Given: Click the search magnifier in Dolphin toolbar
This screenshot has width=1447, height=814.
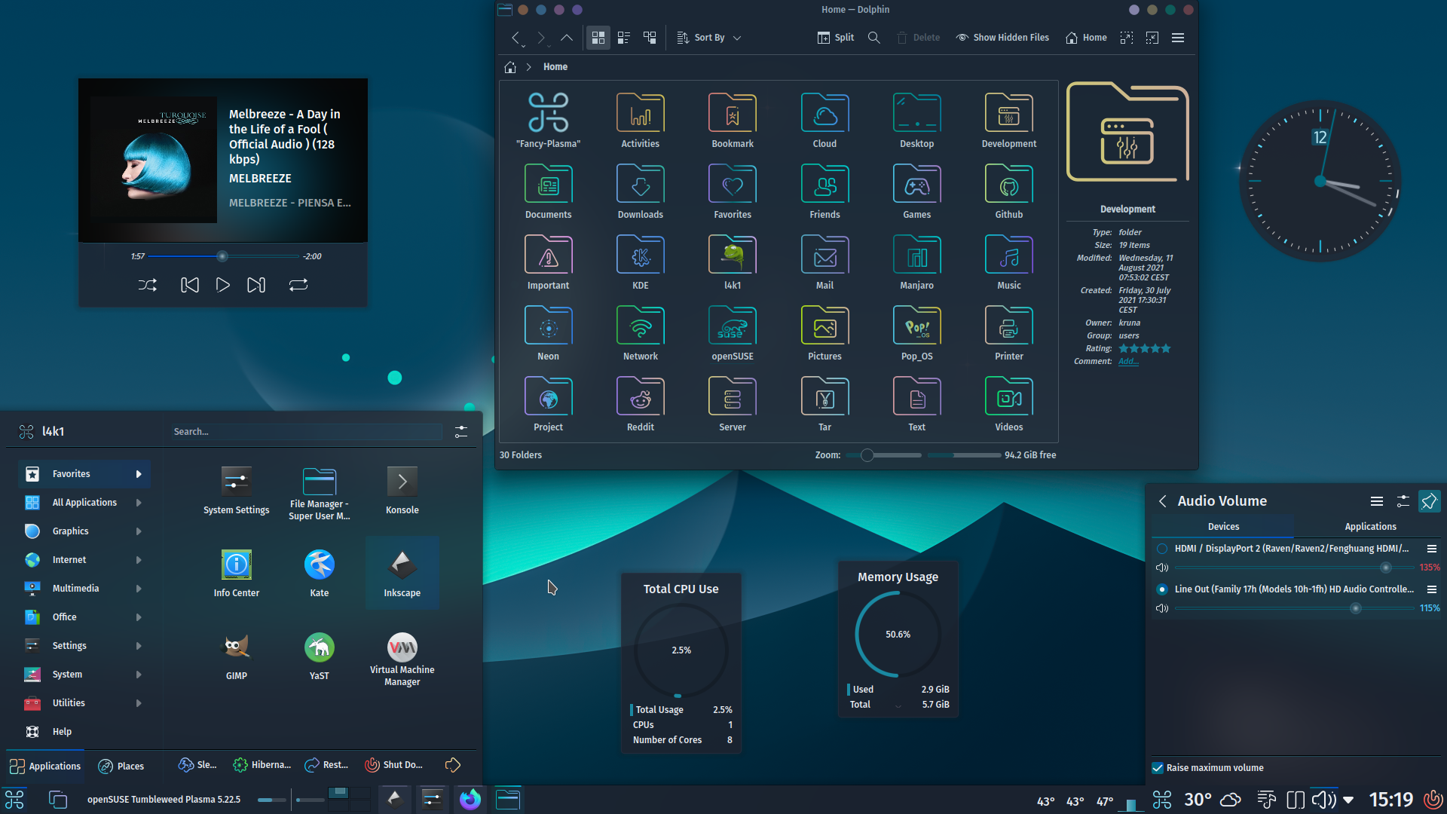Looking at the screenshot, I should pos(873,38).
